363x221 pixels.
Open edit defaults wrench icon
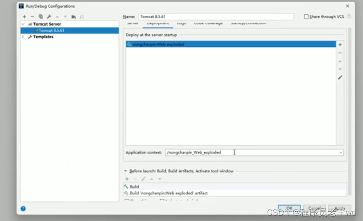tap(49, 17)
